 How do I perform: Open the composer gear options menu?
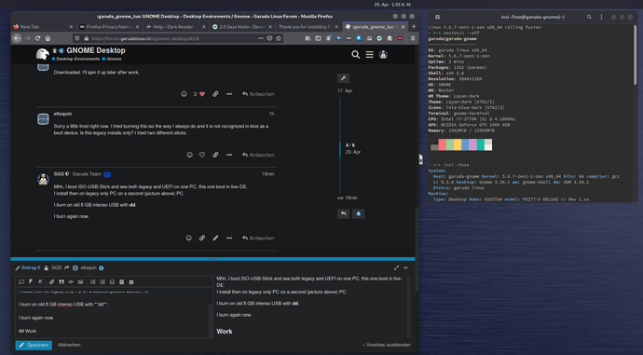131,282
